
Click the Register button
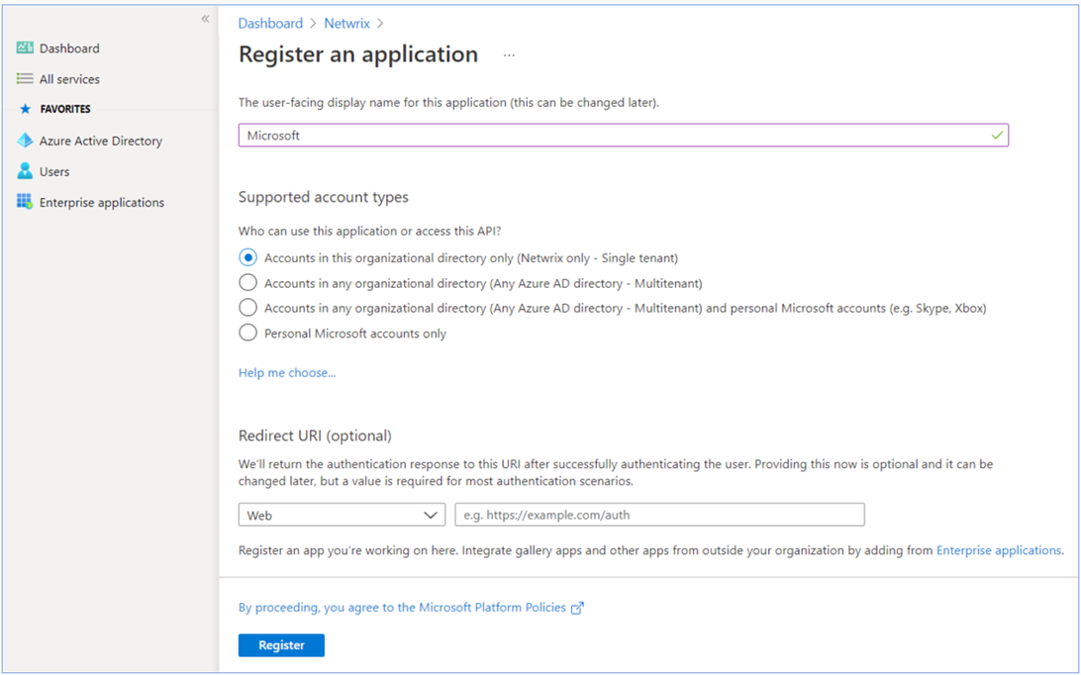(x=281, y=645)
